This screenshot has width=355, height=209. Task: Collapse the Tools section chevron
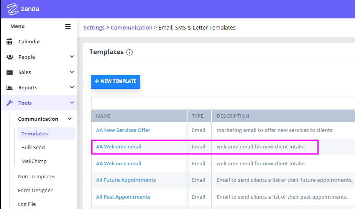coord(72,102)
